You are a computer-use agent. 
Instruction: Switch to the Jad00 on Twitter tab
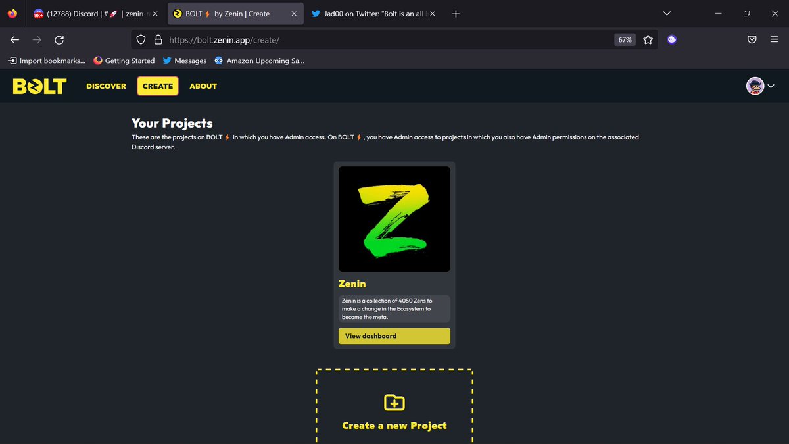[x=373, y=13]
